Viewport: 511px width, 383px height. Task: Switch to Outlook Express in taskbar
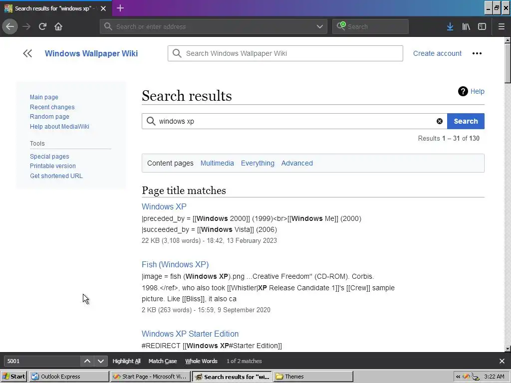[x=69, y=377]
